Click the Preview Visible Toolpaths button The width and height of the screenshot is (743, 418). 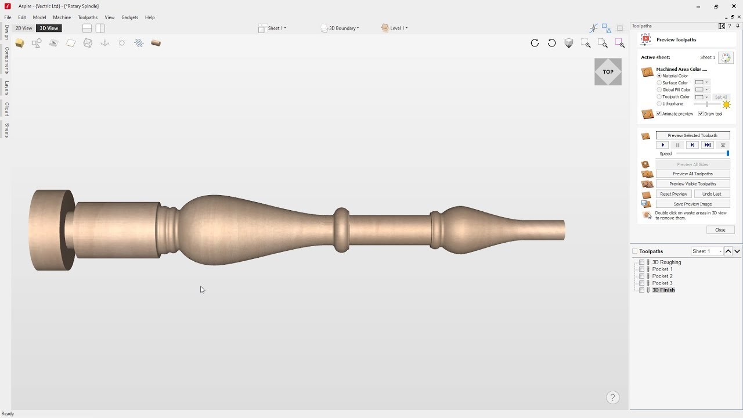692,183
